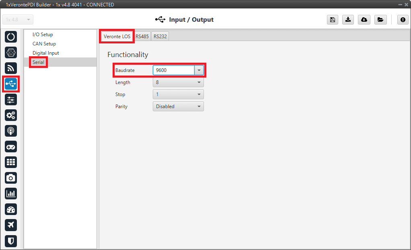Open the Stop bits dropdown
The image size is (411, 250).
click(178, 94)
